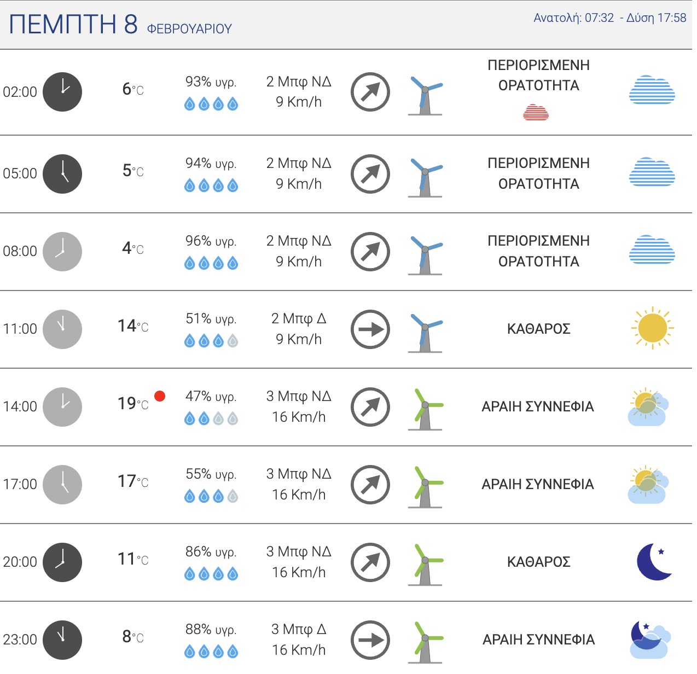Click the ΠΕΜΠΤΗ 8 ΦΕΒΡΟΥΑΡΙΟΥ heading
The width and height of the screenshot is (697, 674).
coord(120,25)
